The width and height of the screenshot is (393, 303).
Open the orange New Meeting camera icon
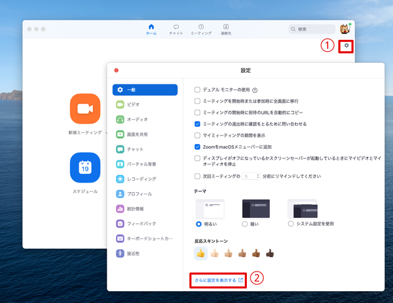tap(84, 109)
